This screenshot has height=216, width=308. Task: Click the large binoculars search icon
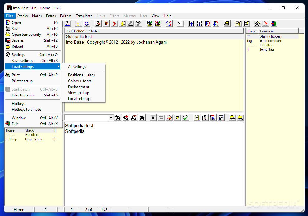(118, 118)
